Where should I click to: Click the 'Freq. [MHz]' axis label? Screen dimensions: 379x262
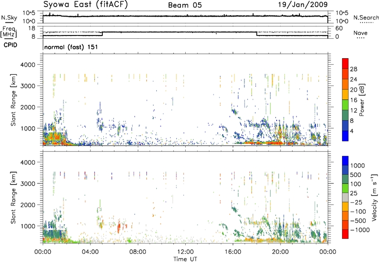click(x=9, y=32)
